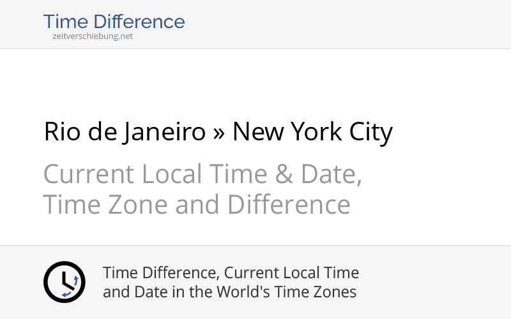Viewport: 511px width, 319px height.
Task: Select the Rio de Janeiro heading text
Action: 125,131
